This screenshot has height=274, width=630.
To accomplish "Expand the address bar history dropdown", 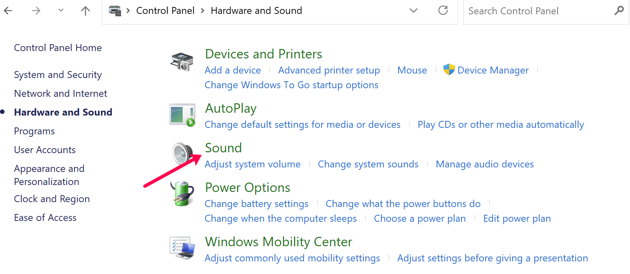I will (414, 11).
